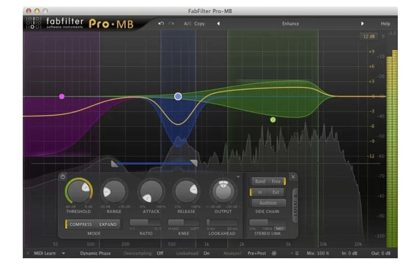Screen dimensions: 412x278
Task: Click the blue band range bar
Action: 154,163
